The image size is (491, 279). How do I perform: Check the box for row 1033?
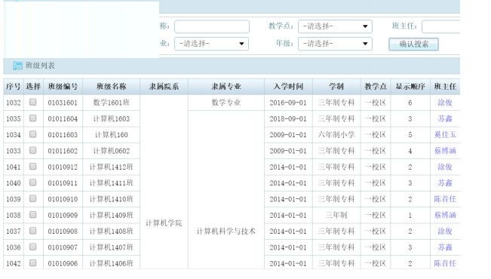tap(33, 150)
